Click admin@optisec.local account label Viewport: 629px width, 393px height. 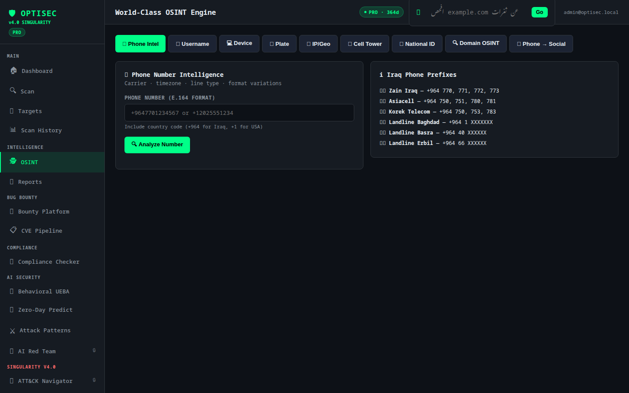[591, 12]
